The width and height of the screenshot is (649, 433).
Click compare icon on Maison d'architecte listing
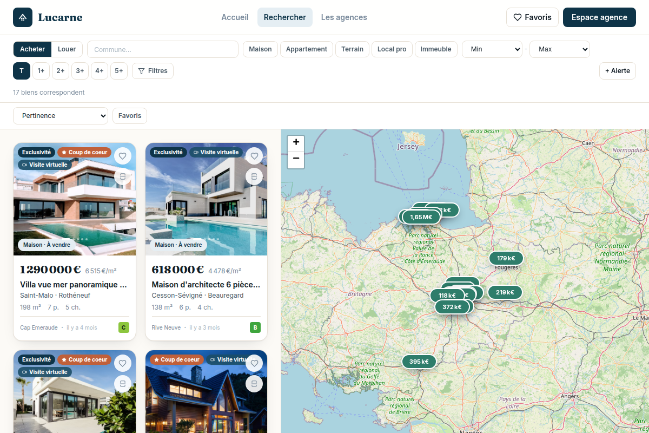254,176
